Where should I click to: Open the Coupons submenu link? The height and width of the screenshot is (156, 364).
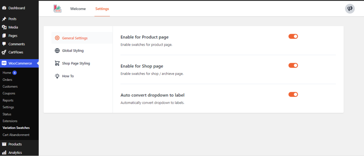(9, 93)
